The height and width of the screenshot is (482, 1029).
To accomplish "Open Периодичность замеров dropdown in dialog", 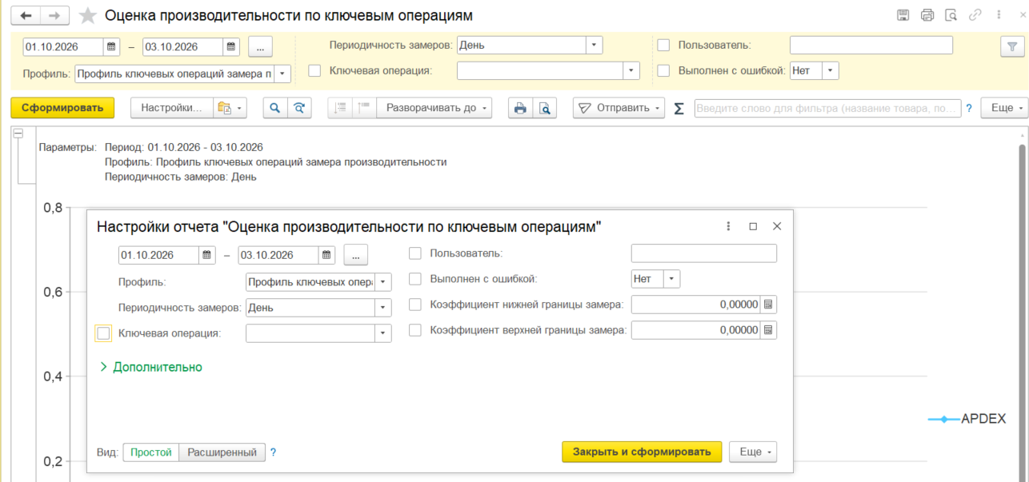I will (x=383, y=308).
